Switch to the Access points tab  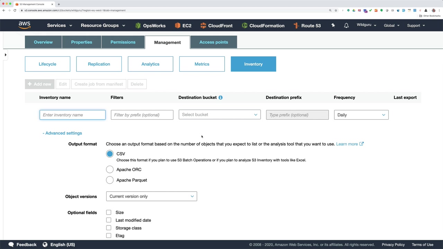pos(214,42)
